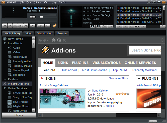
Task: Go to the browser home page
Action: click(x=54, y=40)
